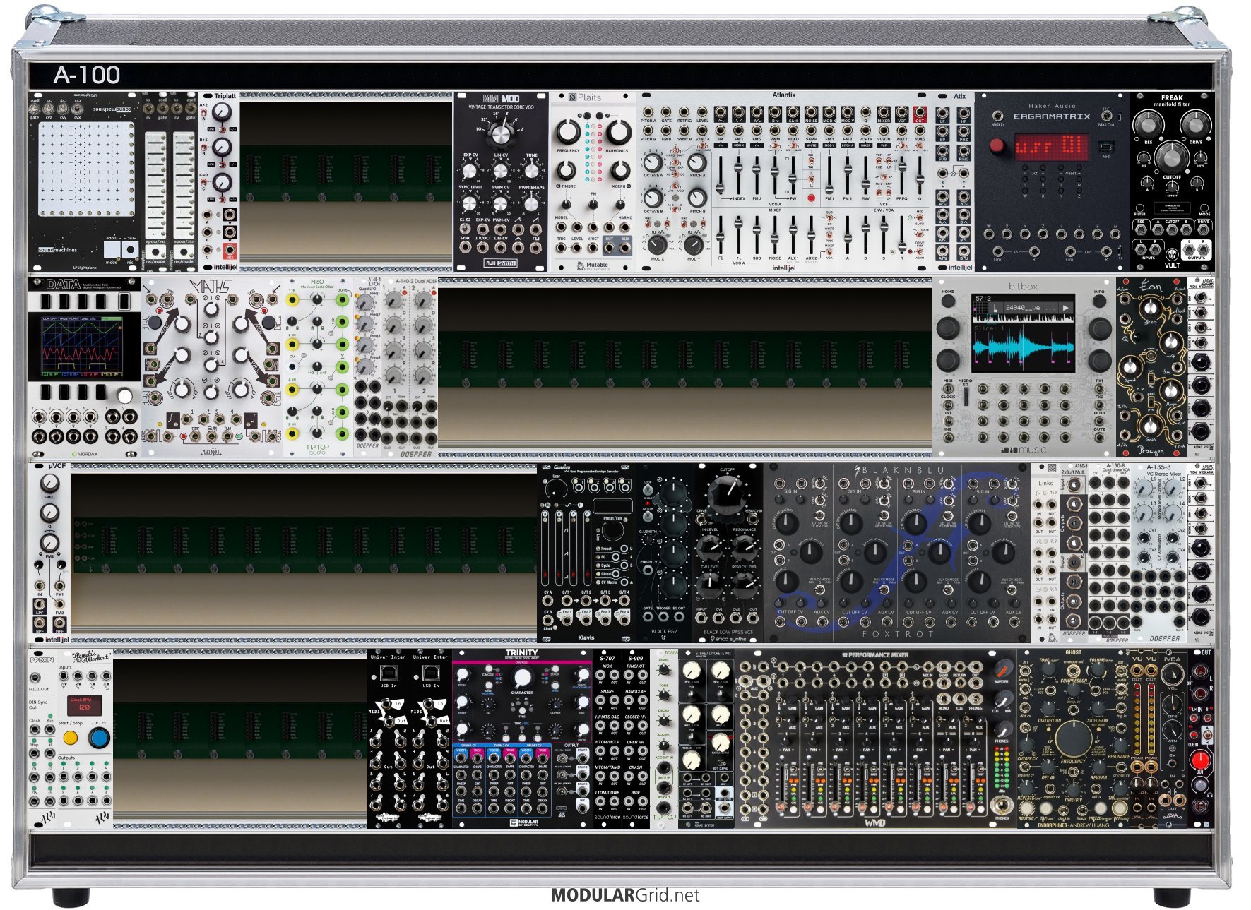Click the Midi In jack on Eaganmatrix

pyautogui.click(x=998, y=115)
